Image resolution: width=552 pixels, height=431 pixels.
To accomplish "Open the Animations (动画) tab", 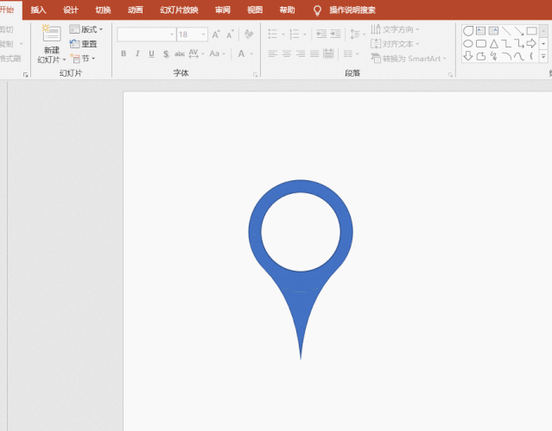I will pyautogui.click(x=135, y=10).
